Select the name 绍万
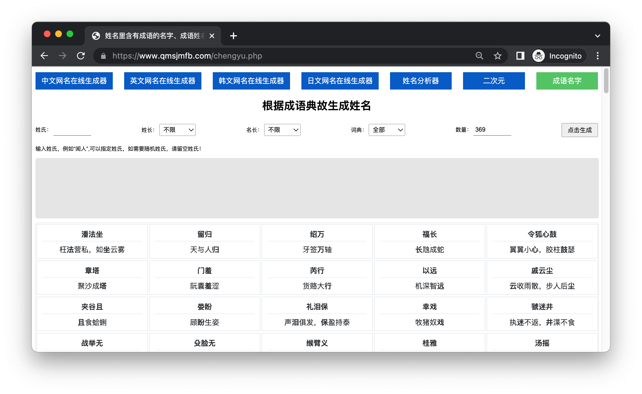 click(x=317, y=234)
